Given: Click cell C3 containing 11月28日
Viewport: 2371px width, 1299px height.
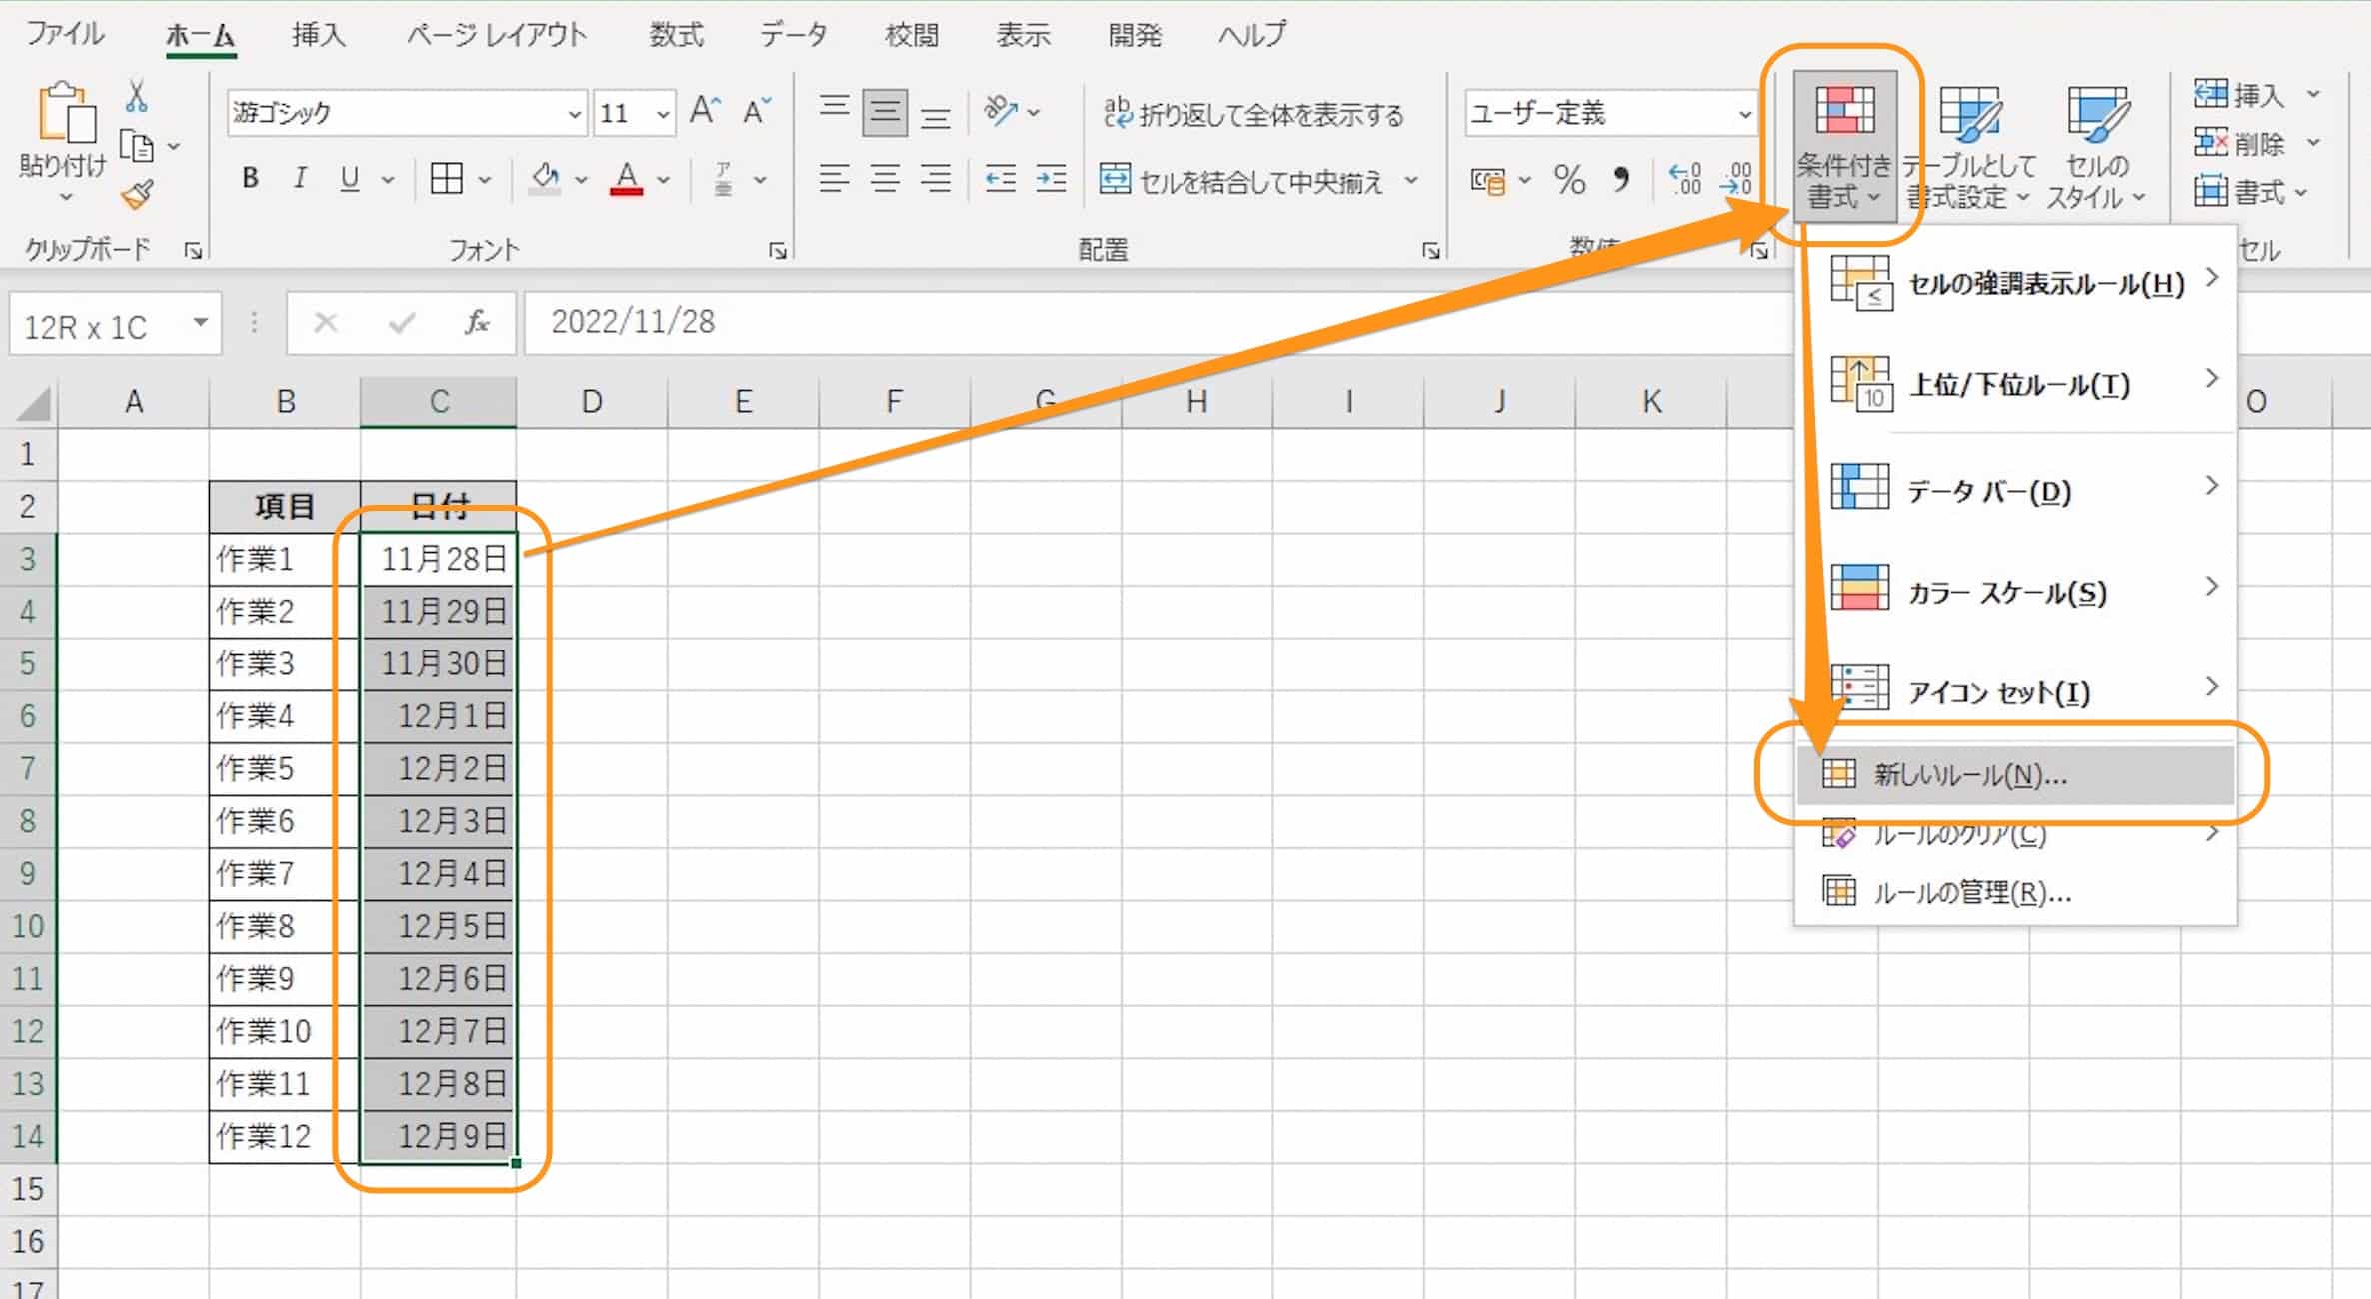Looking at the screenshot, I should (x=440, y=559).
